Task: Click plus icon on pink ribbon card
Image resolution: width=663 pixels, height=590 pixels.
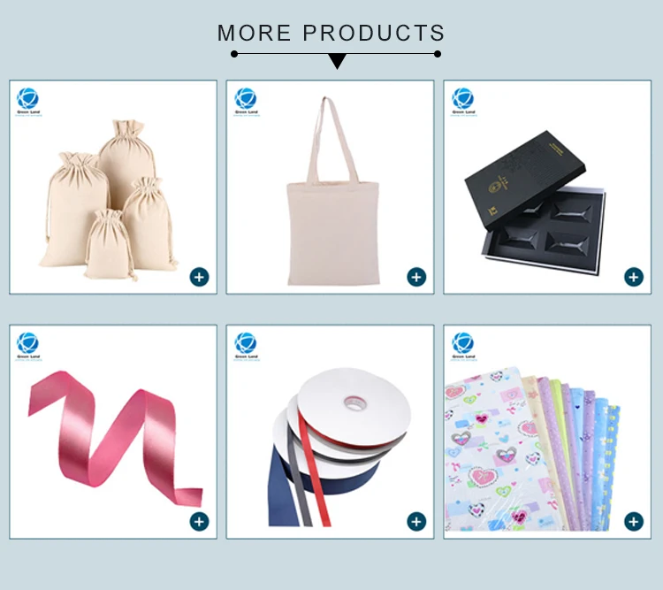Action: (199, 521)
